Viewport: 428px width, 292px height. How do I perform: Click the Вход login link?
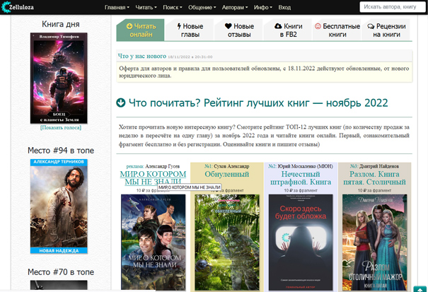[284, 7]
